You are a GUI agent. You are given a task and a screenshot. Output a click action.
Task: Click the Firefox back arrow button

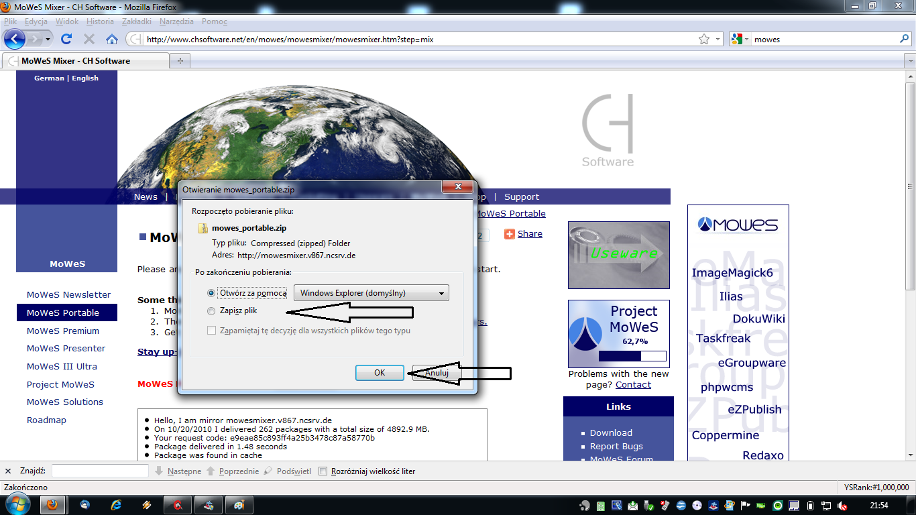pos(14,39)
